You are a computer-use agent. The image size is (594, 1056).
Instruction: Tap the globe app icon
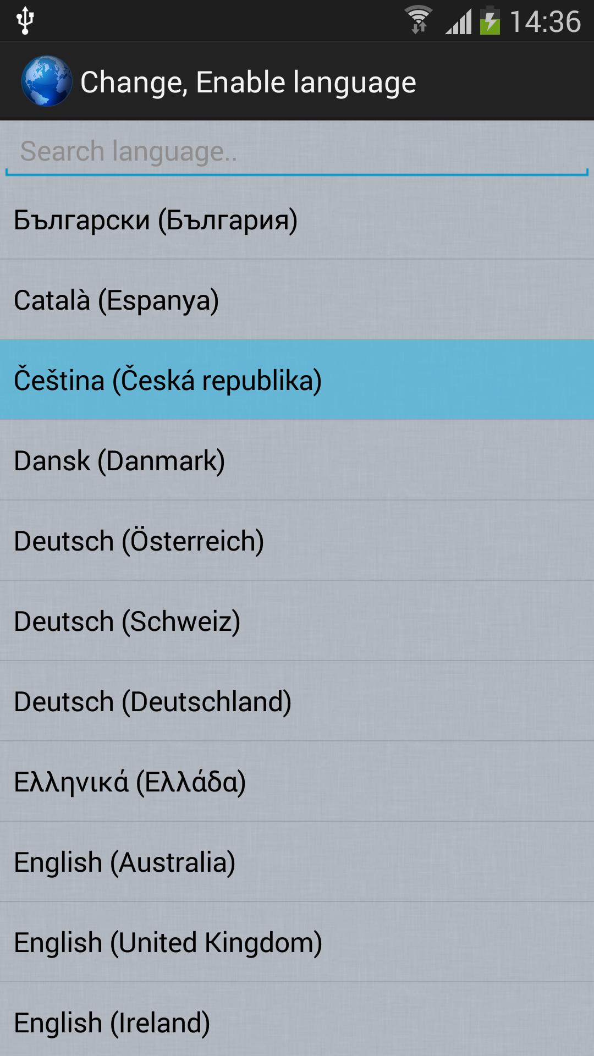pyautogui.click(x=46, y=81)
